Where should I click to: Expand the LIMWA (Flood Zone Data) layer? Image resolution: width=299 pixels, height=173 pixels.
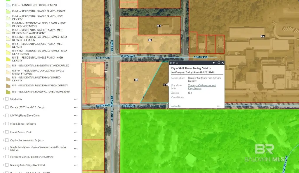tap(4, 116)
